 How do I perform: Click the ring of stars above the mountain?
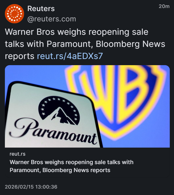(x=58, y=106)
